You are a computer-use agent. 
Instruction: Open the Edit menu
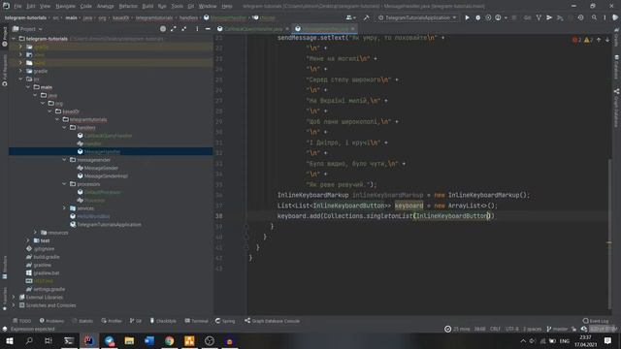(31, 7)
